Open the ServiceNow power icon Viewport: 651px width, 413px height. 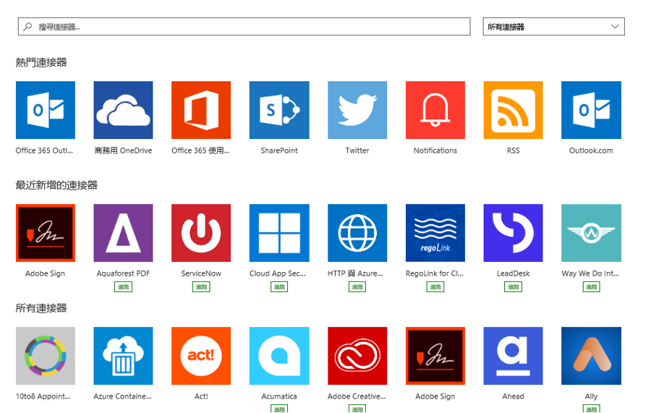201,233
